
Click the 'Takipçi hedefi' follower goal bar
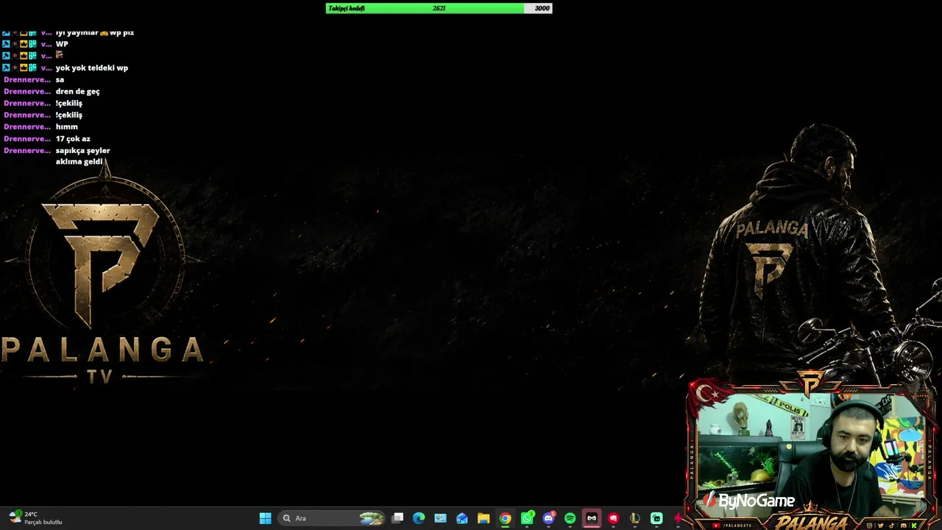pos(439,8)
